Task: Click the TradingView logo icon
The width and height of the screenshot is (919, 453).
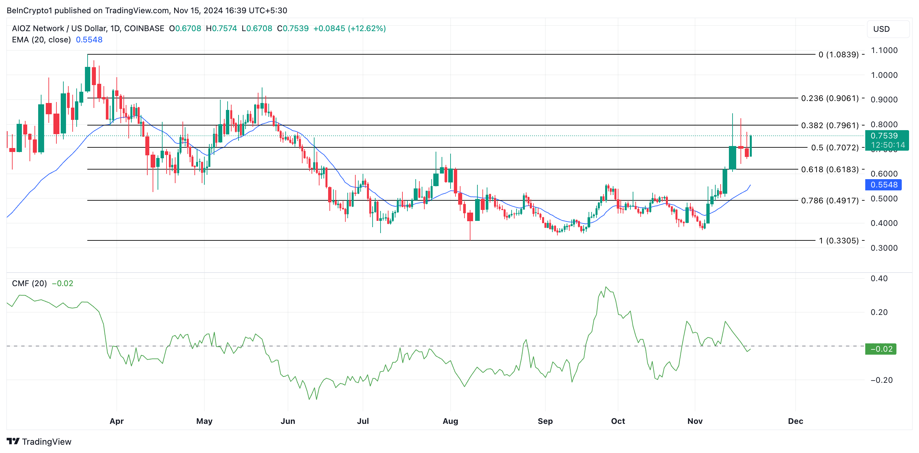Action: [x=13, y=441]
